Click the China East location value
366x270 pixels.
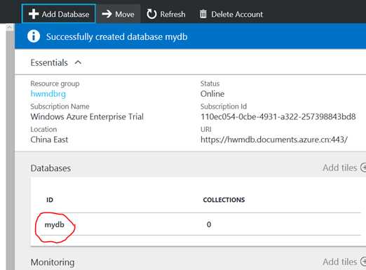tap(49, 140)
